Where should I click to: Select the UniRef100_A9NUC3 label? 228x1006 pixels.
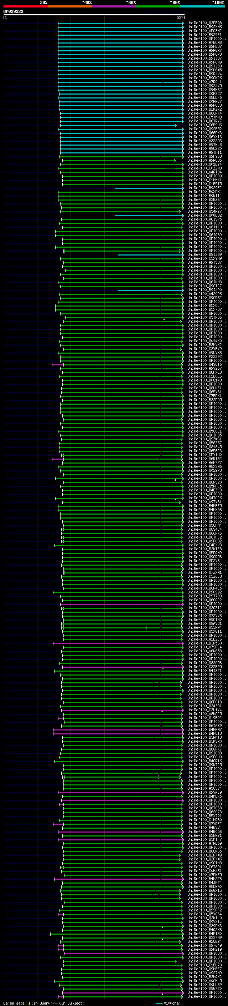(204, 105)
